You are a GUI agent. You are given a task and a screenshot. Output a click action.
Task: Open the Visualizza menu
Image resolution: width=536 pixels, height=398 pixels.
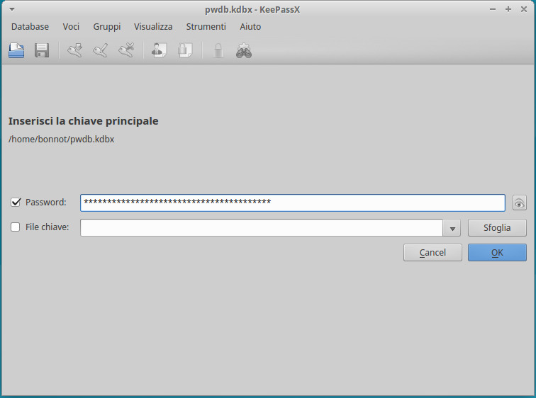(x=153, y=27)
